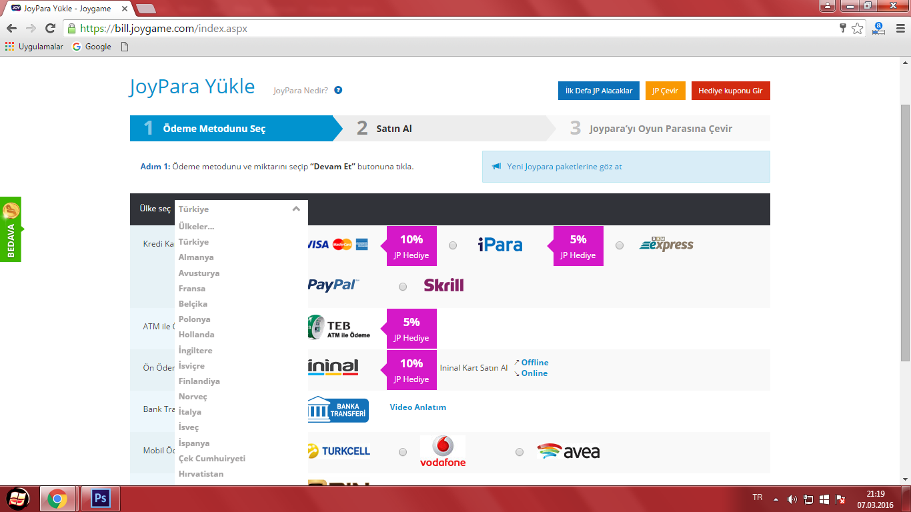
Task: Open the Windows Start button
Action: click(x=17, y=499)
